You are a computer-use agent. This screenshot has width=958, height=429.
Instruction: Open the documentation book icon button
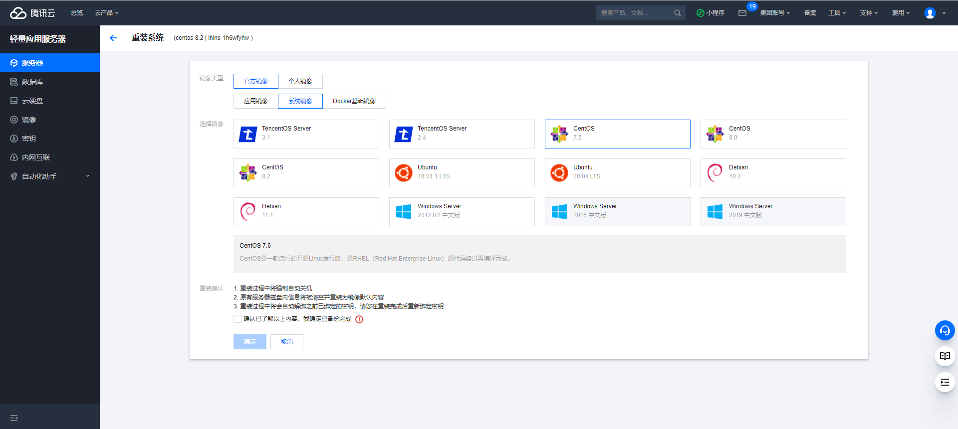point(945,356)
